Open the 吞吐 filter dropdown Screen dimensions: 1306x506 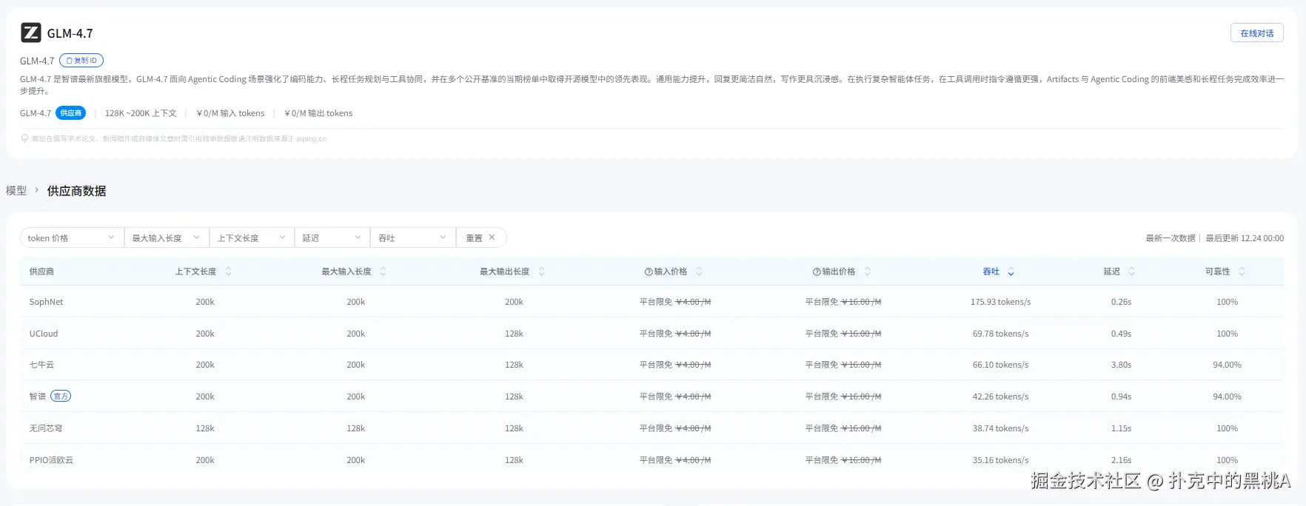click(412, 237)
